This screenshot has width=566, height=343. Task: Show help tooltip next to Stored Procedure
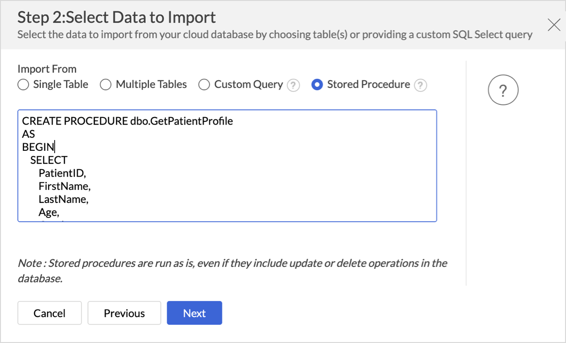(x=421, y=85)
